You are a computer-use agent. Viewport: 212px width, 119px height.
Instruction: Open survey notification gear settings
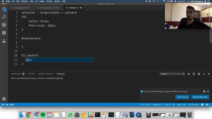[204, 91]
